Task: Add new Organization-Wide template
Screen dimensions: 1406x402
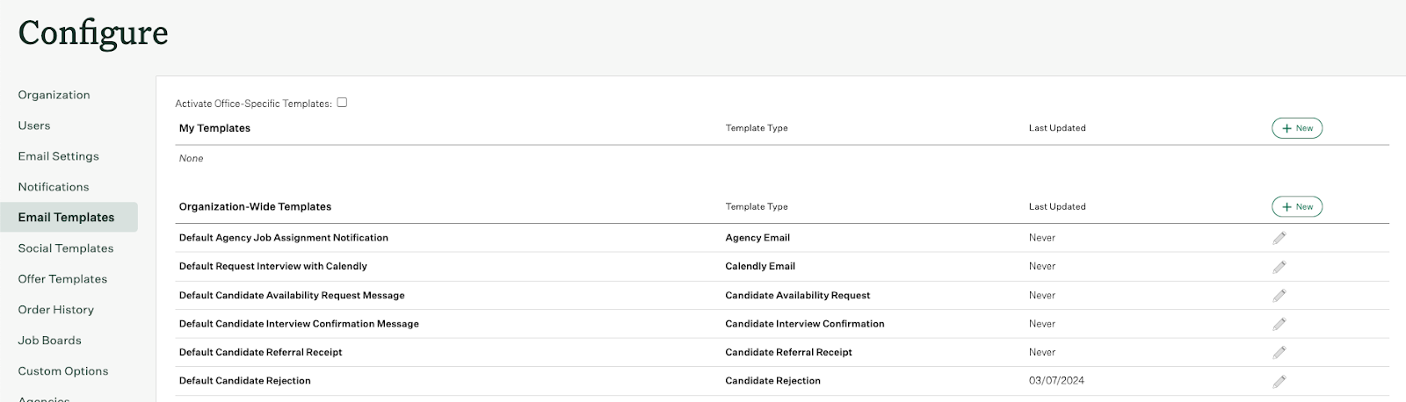Action: click(1297, 207)
